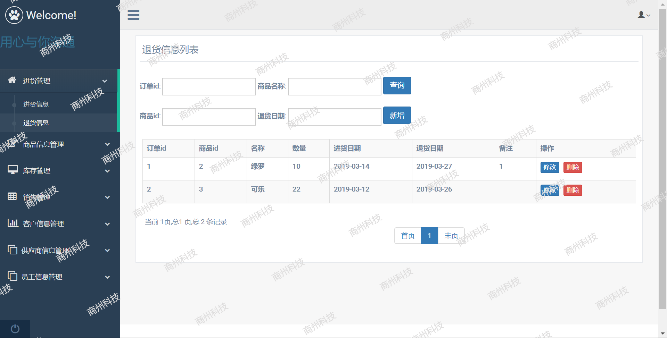Click 修改 for the 可乐 row
Image resolution: width=667 pixels, height=338 pixels.
pyautogui.click(x=550, y=190)
